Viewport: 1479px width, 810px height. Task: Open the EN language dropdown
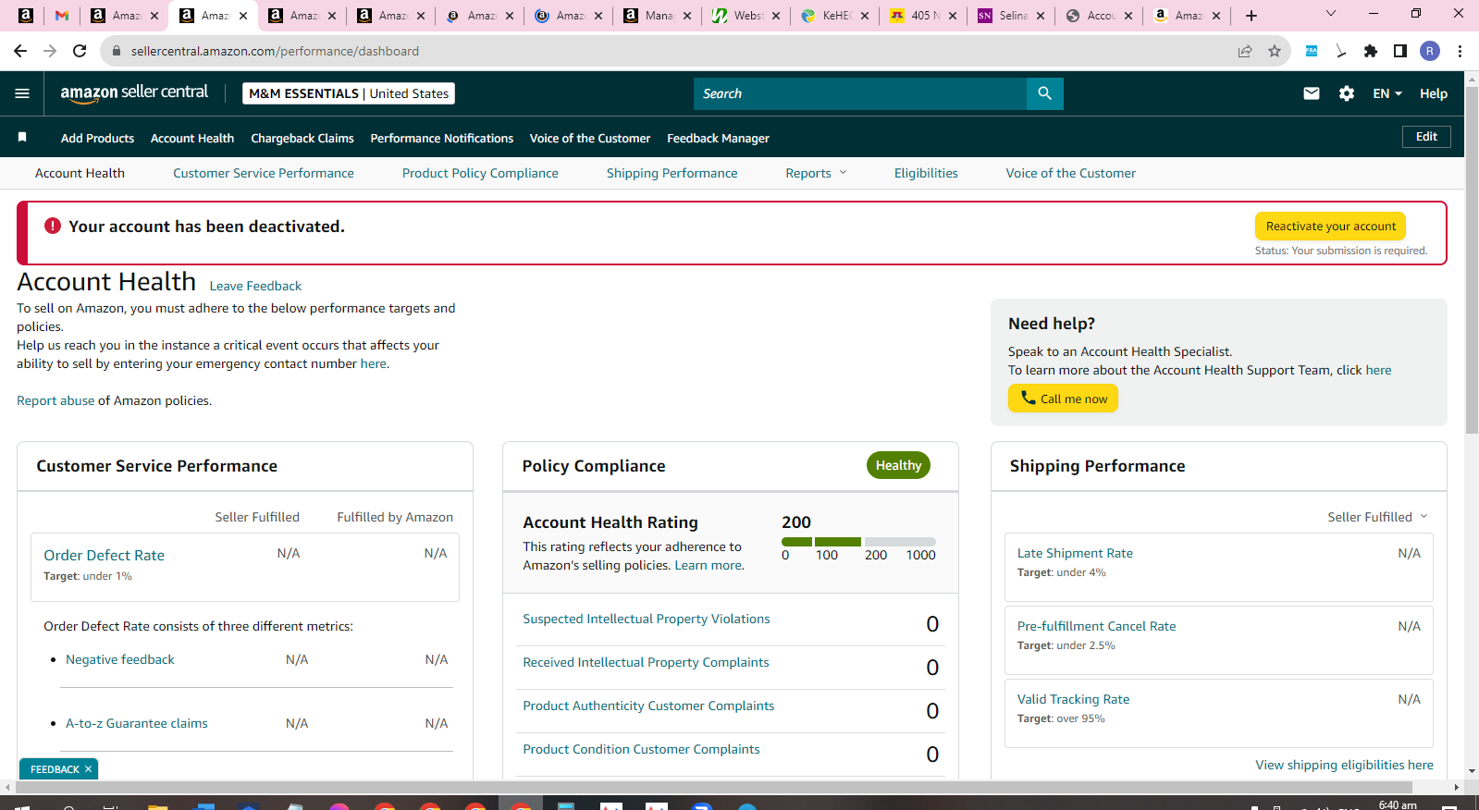click(x=1387, y=93)
